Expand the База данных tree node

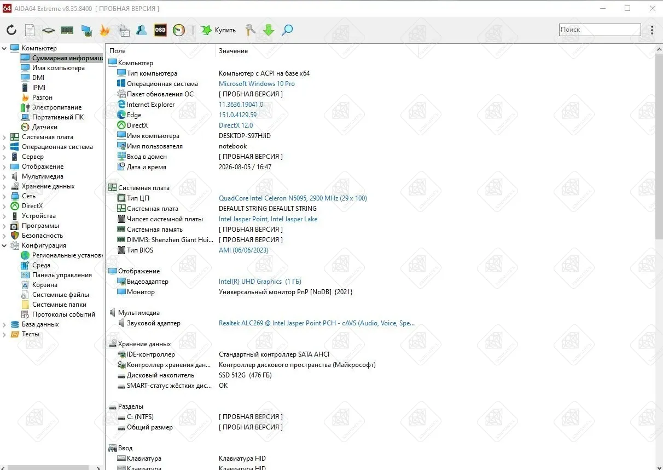pos(4,324)
